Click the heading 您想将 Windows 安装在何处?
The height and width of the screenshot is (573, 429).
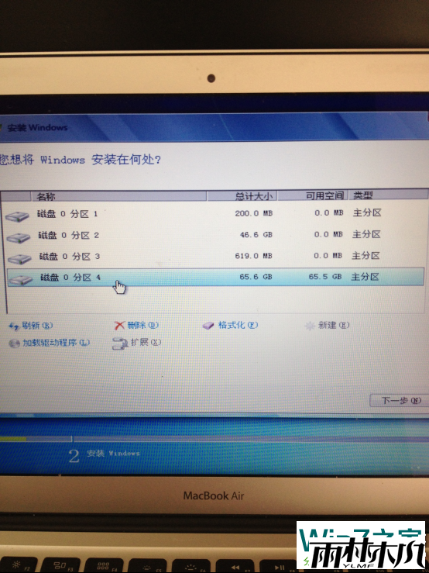pos(81,160)
